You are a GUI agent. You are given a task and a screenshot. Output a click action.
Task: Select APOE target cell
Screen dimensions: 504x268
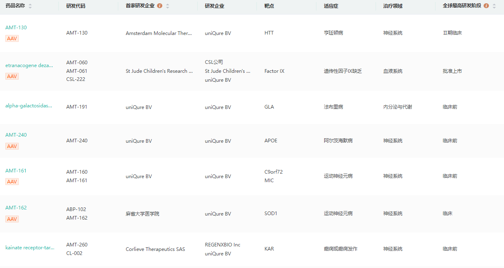point(271,141)
